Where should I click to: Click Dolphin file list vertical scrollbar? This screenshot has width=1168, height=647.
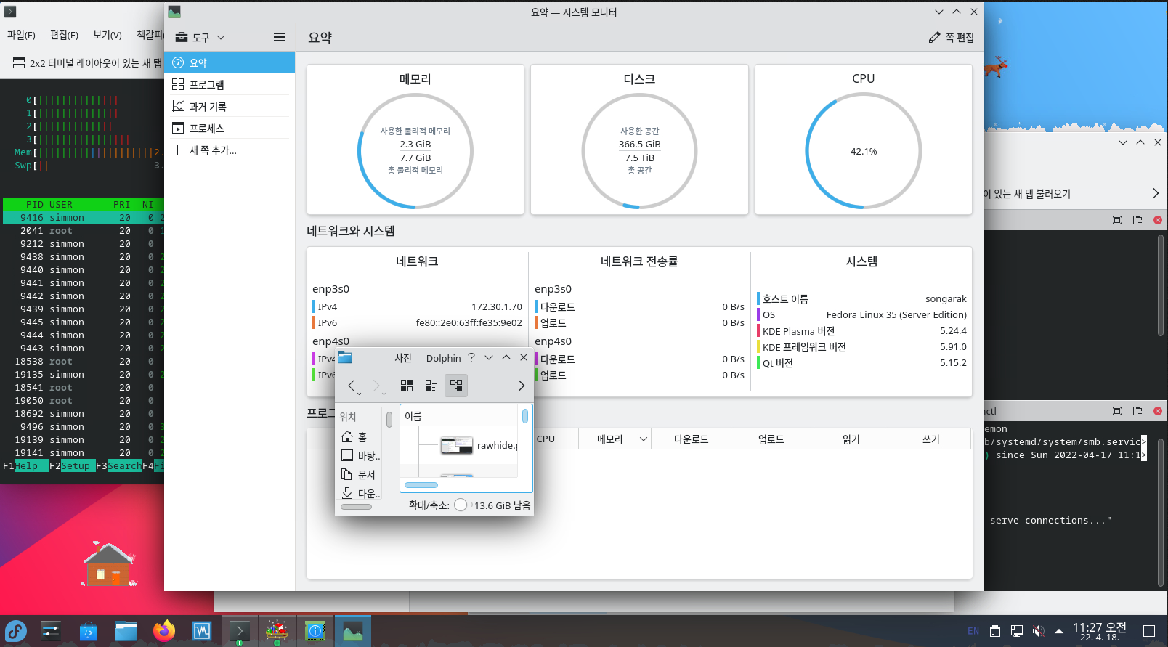click(525, 415)
